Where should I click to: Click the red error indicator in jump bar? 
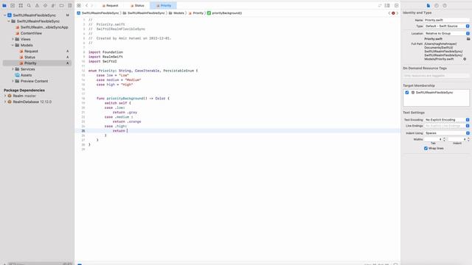pyautogui.click(x=393, y=13)
